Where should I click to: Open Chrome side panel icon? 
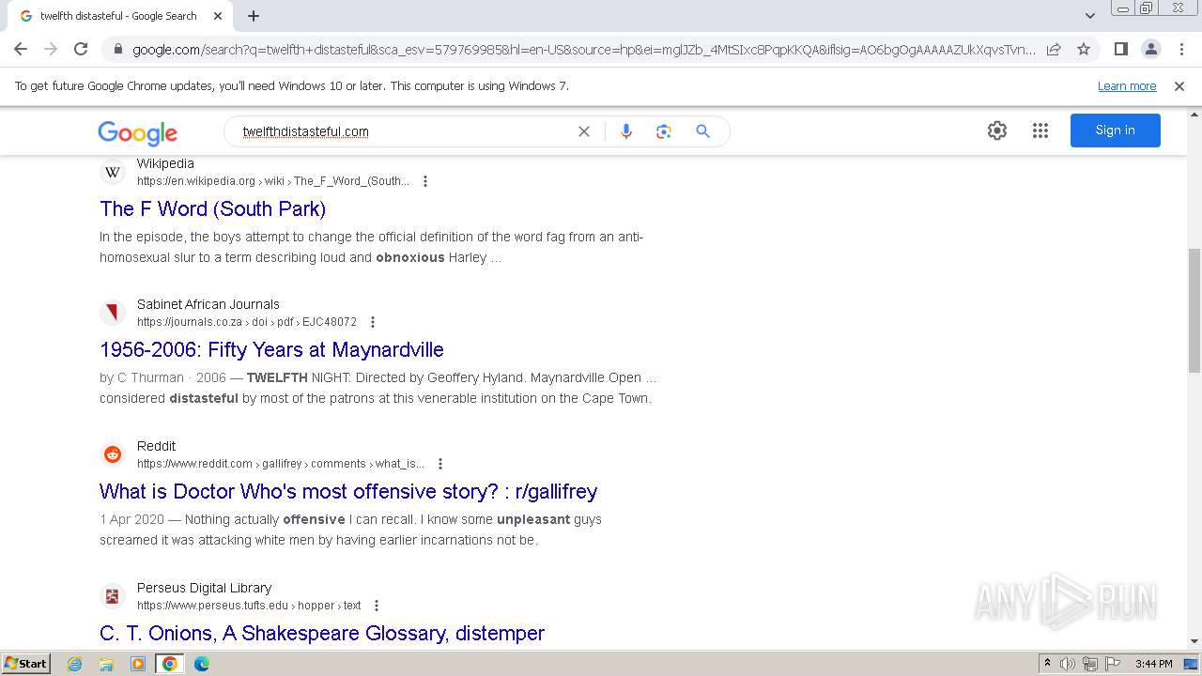[1120, 49]
